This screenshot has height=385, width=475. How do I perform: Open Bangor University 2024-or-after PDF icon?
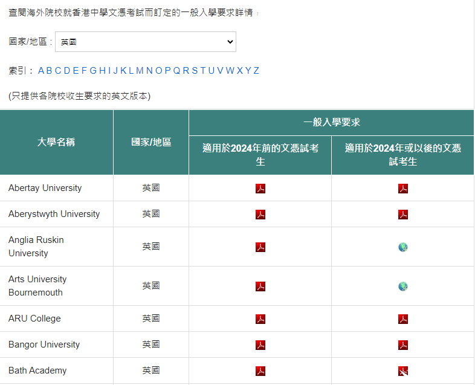(403, 345)
